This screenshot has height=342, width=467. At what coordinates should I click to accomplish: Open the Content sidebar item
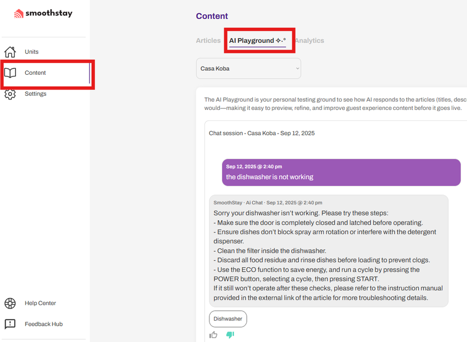tap(35, 73)
